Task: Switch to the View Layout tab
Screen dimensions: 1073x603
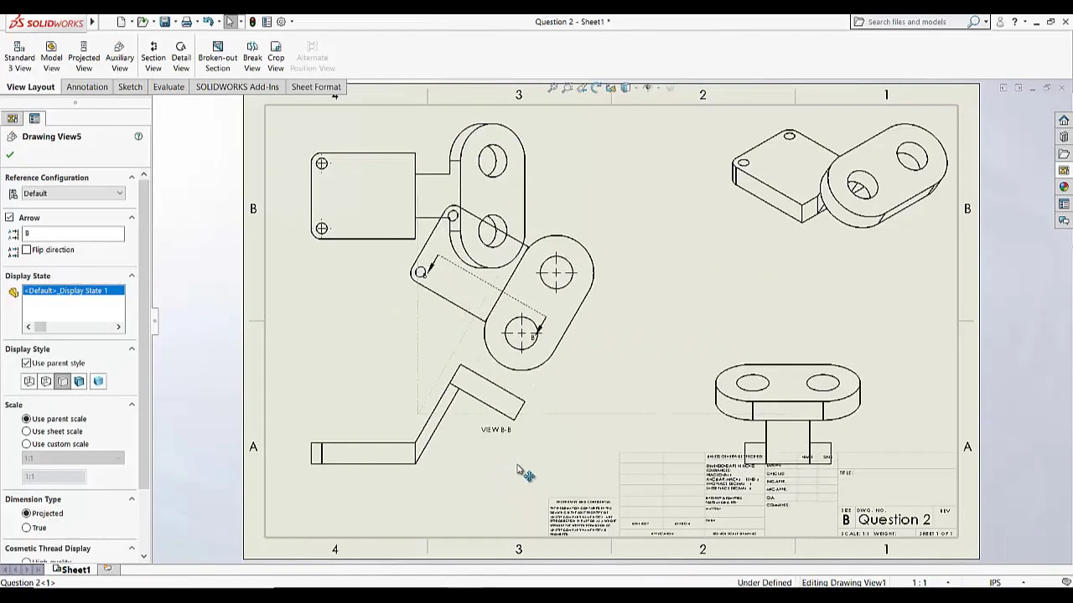Action: coord(30,87)
